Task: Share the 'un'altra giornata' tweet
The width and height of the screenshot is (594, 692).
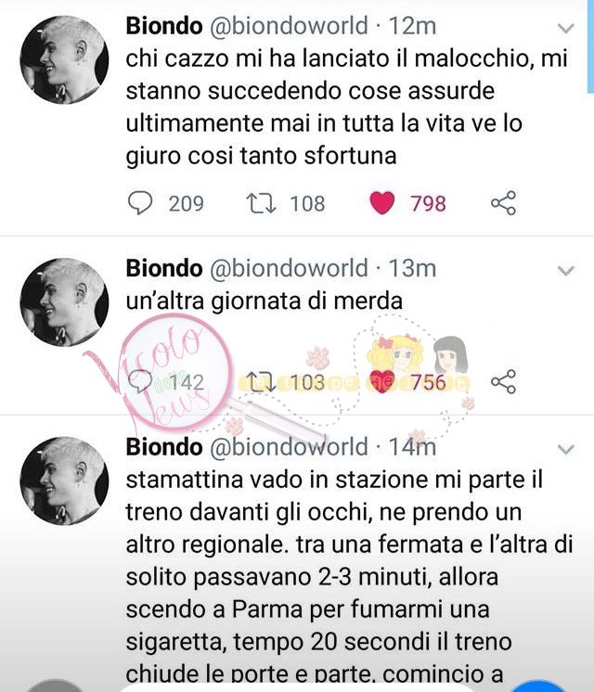Action: point(503,382)
